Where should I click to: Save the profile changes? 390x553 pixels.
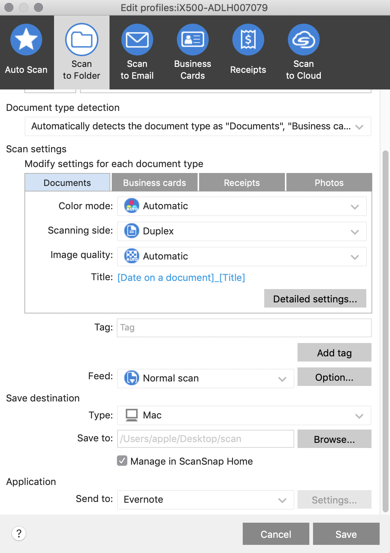tap(346, 534)
